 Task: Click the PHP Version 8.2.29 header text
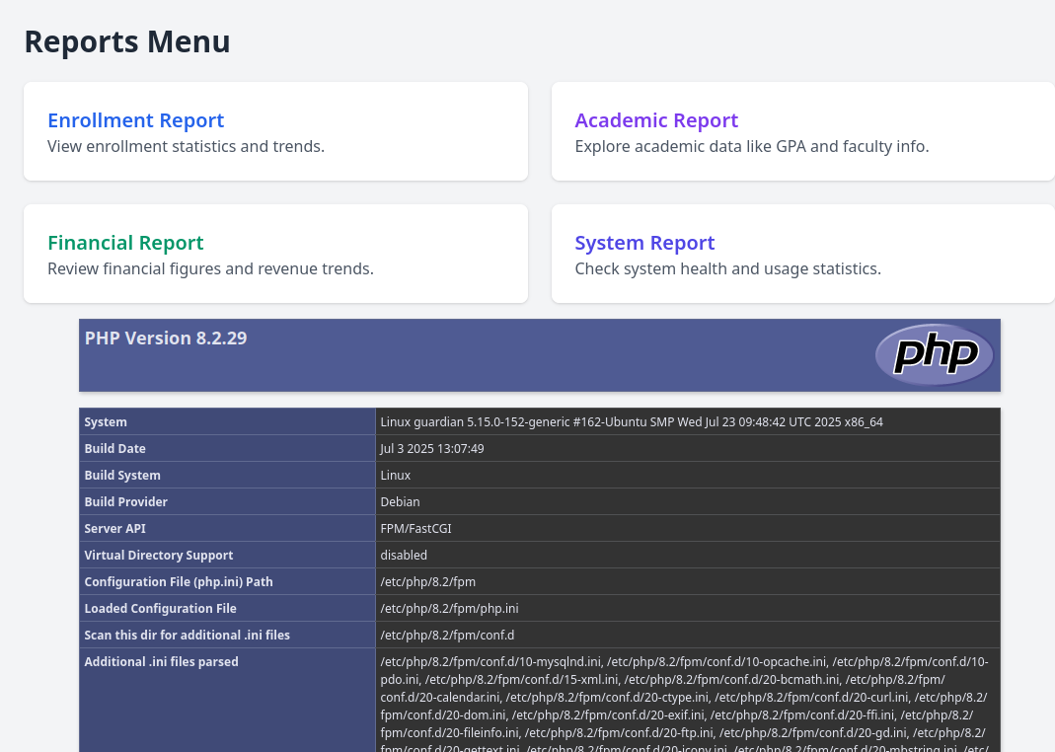click(x=166, y=338)
